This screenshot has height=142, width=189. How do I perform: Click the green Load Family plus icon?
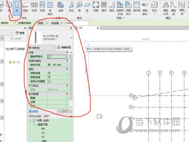coord(10,62)
